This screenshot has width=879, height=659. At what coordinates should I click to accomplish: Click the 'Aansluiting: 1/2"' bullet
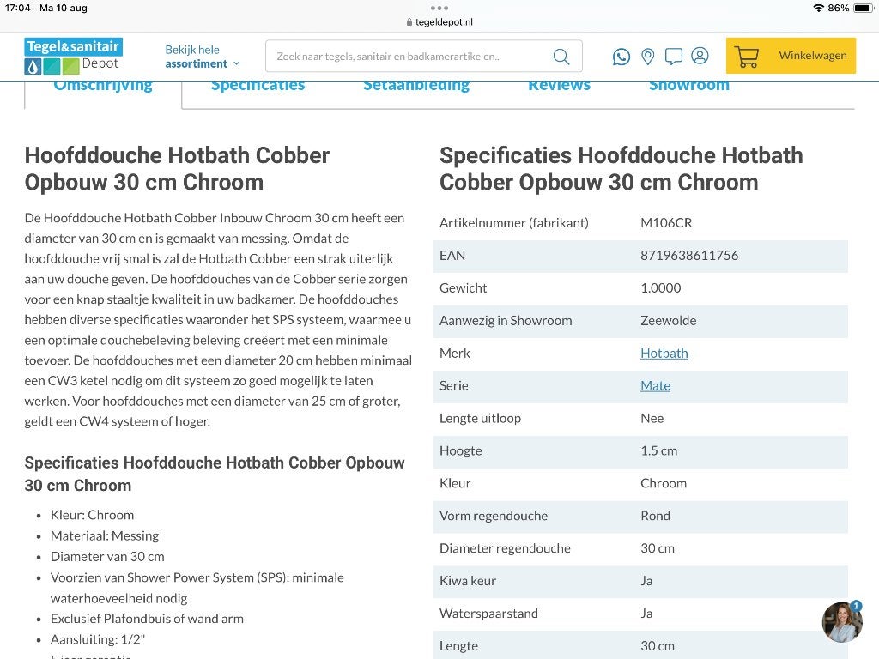98,639
